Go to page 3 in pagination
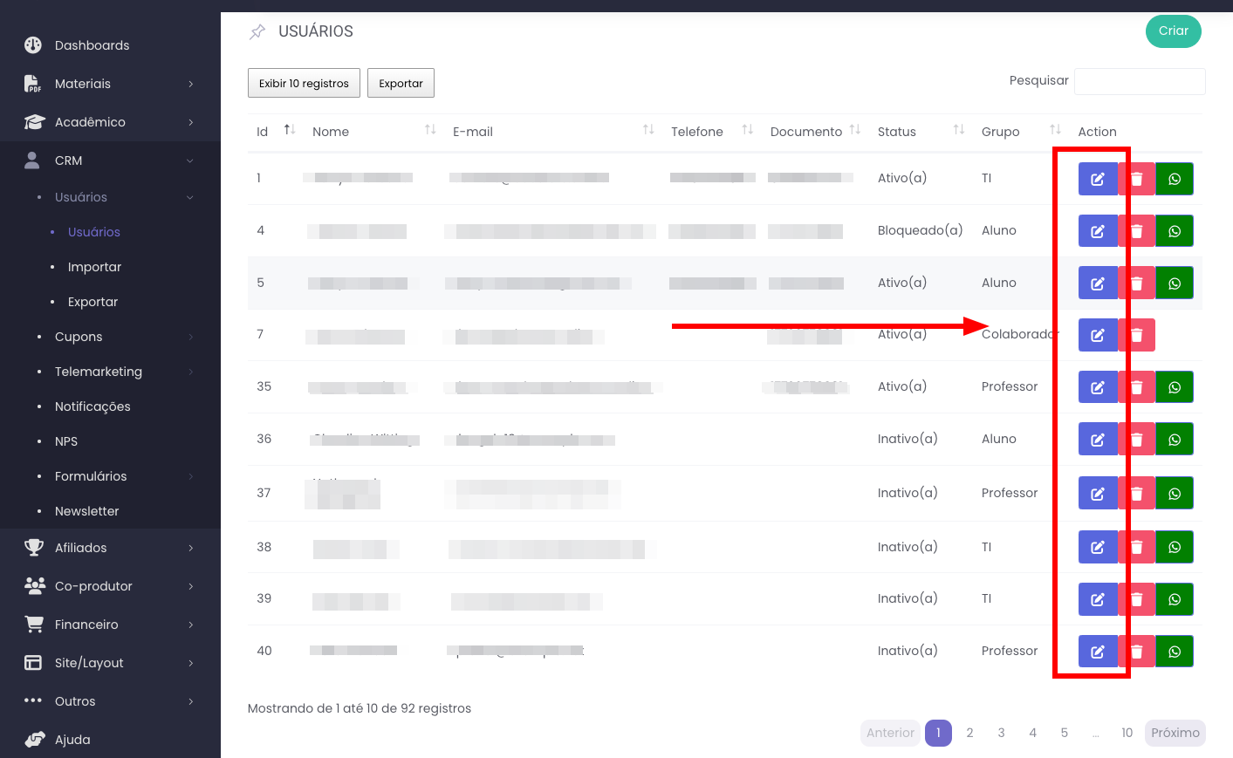The image size is (1233, 758). pos(1001,733)
